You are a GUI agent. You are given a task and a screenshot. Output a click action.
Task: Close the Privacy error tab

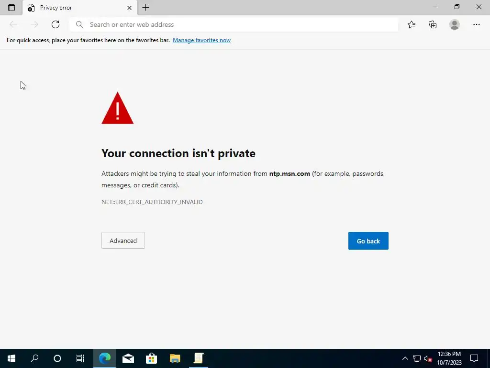coord(129,8)
